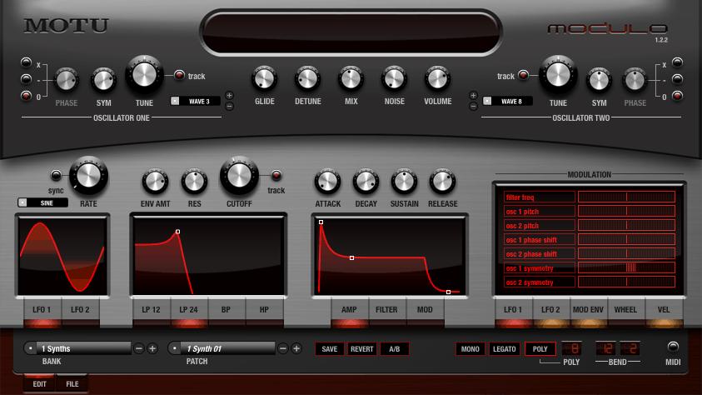702x395 pixels.
Task: Open the WAVE 3 waveform selector
Action: pyautogui.click(x=196, y=101)
